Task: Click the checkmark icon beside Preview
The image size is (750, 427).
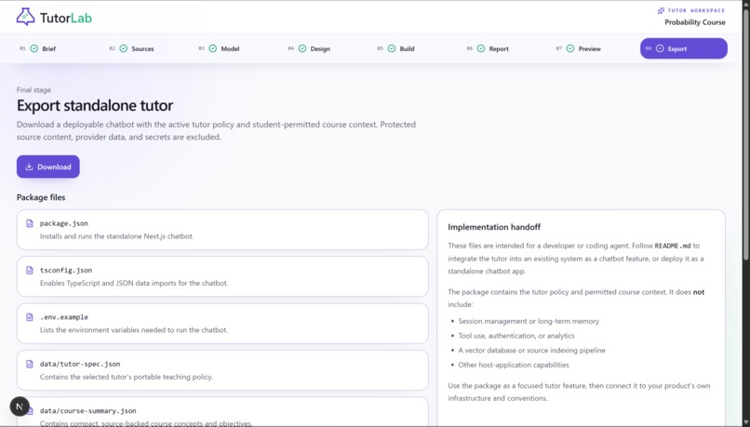Action: click(570, 48)
